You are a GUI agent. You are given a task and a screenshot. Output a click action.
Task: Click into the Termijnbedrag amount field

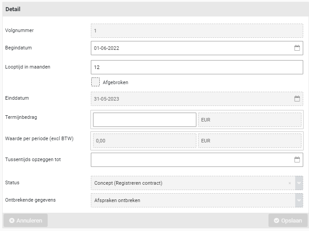pos(144,120)
